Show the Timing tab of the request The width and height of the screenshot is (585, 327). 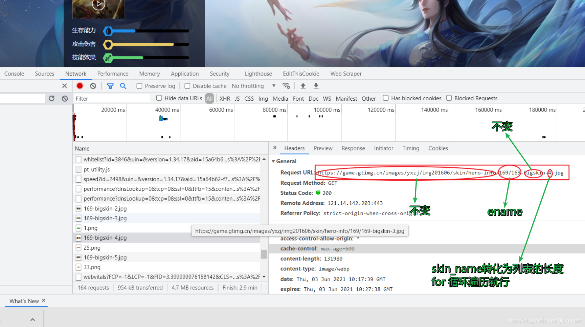[x=411, y=148]
